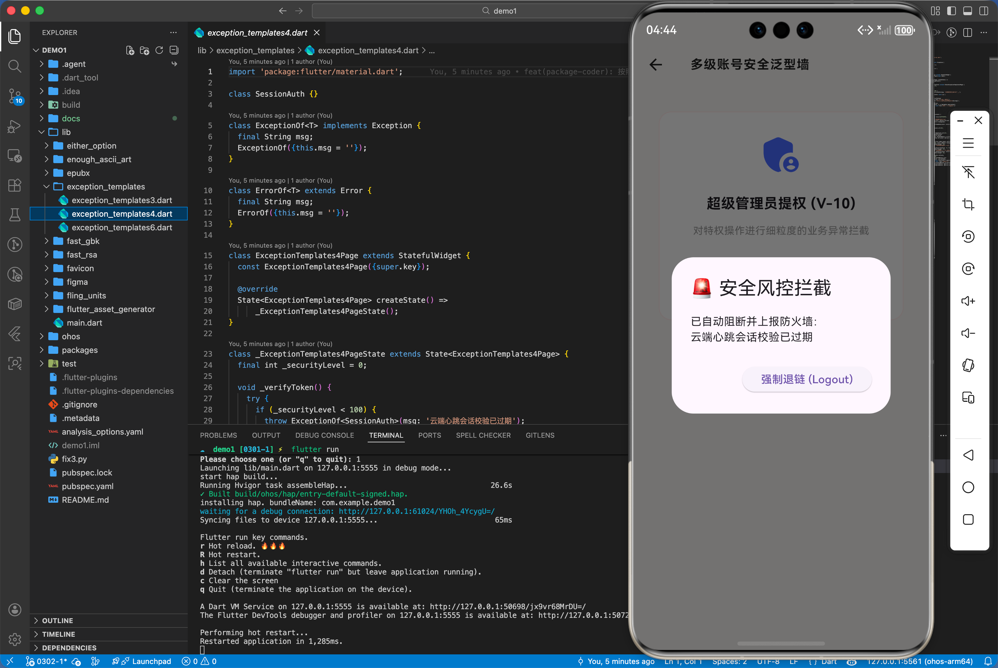Image resolution: width=998 pixels, height=668 pixels.
Task: Open exception_templates6.dart in explorer
Action: (x=121, y=228)
